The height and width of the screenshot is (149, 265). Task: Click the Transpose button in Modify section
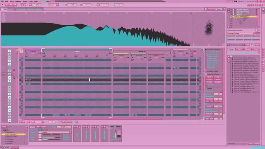(209, 99)
